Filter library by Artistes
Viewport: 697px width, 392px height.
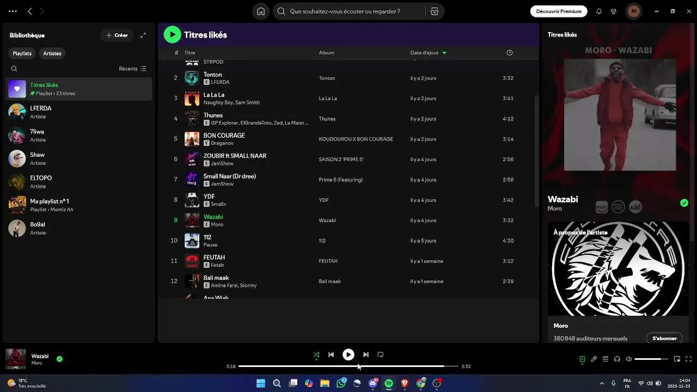click(x=52, y=53)
